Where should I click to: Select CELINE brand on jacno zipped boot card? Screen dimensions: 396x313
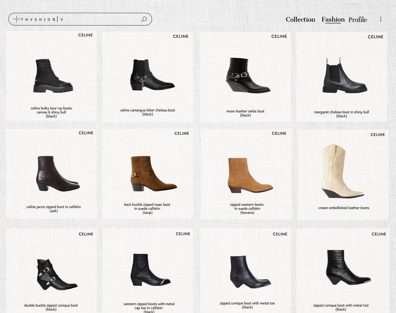(x=86, y=133)
